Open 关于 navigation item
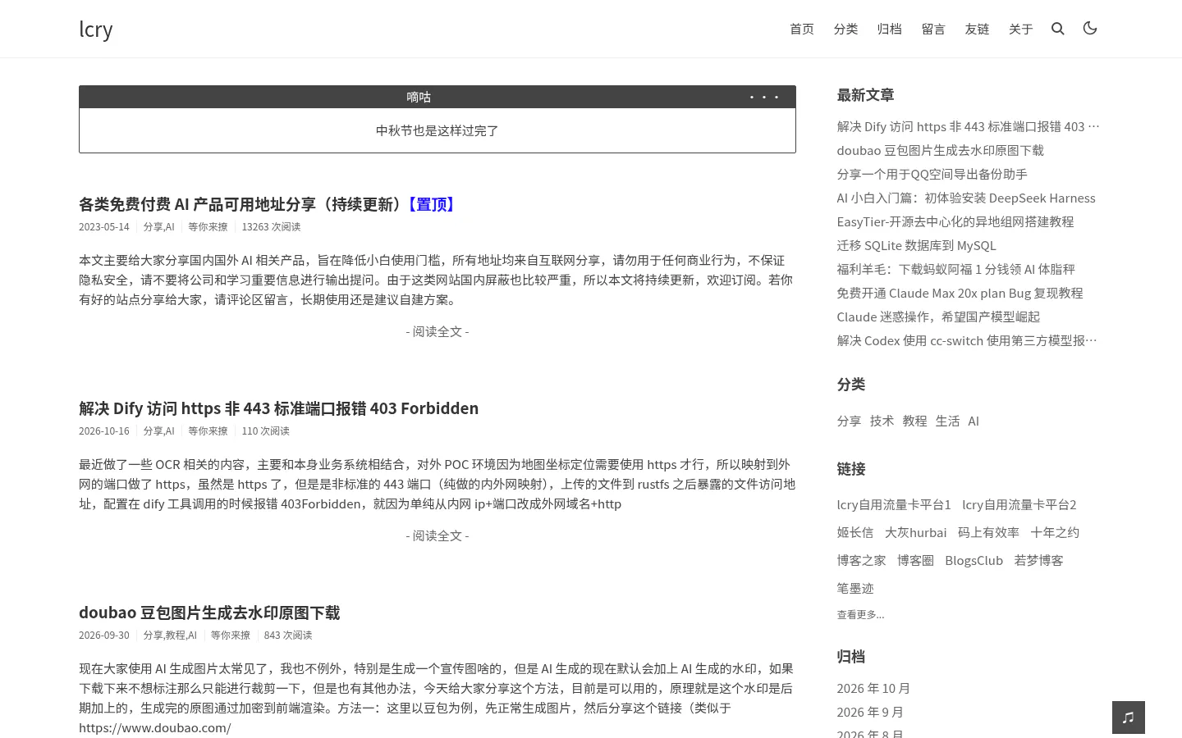Image resolution: width=1182 pixels, height=738 pixels. pos(1020,29)
